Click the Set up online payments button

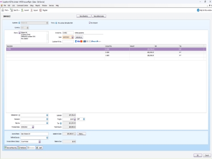point(79,37)
